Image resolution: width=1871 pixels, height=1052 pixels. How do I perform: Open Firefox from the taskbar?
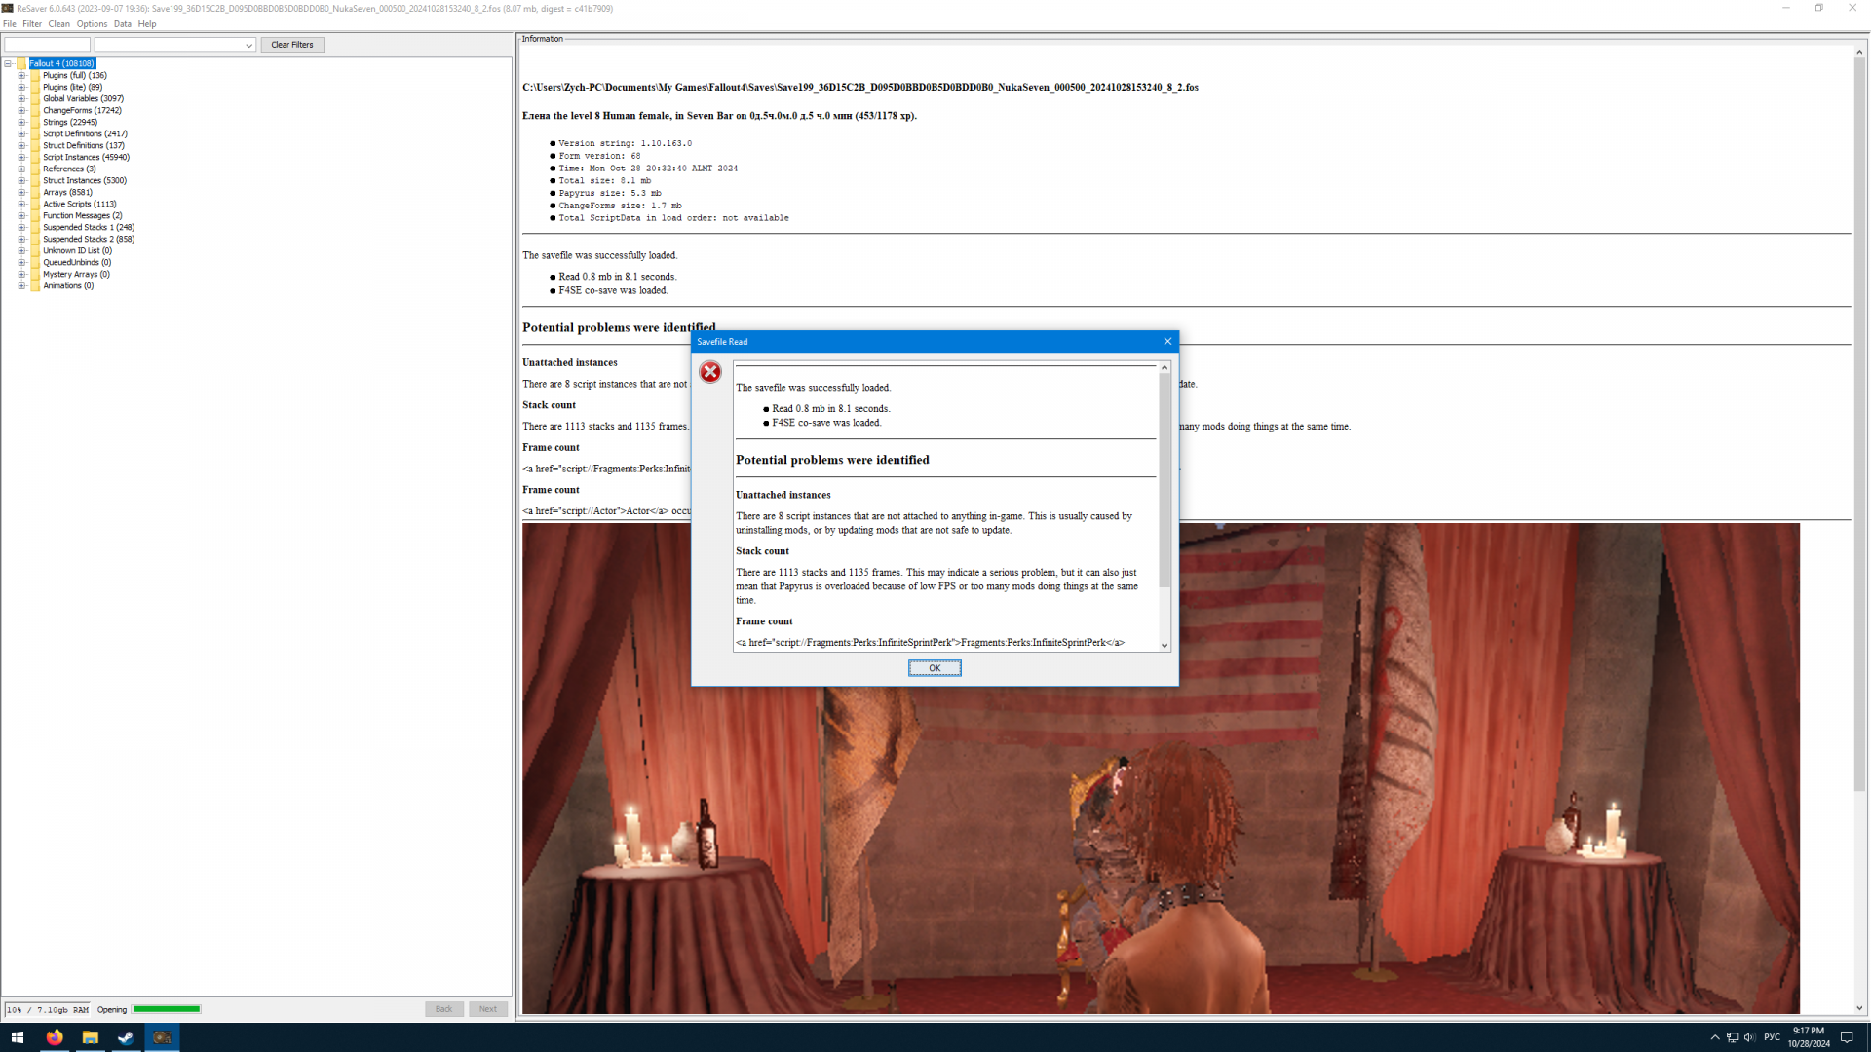pos(55,1037)
